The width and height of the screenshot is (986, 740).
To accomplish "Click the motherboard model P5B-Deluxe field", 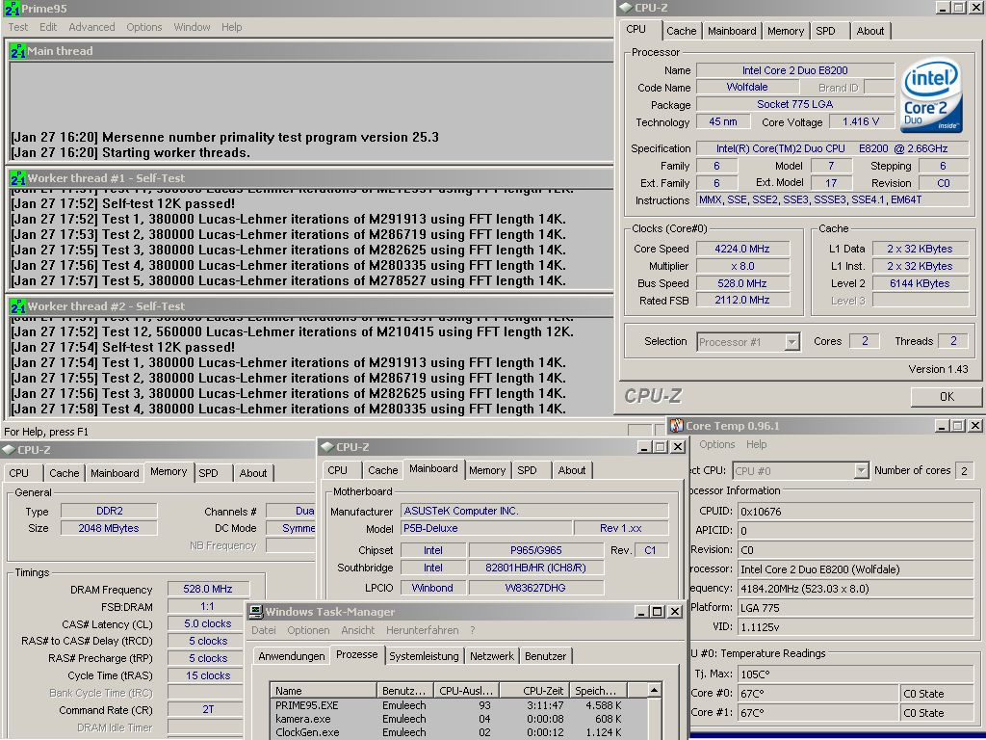I will coord(486,529).
